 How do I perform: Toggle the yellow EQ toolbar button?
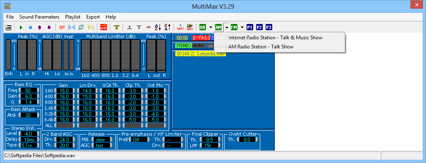(91, 27)
